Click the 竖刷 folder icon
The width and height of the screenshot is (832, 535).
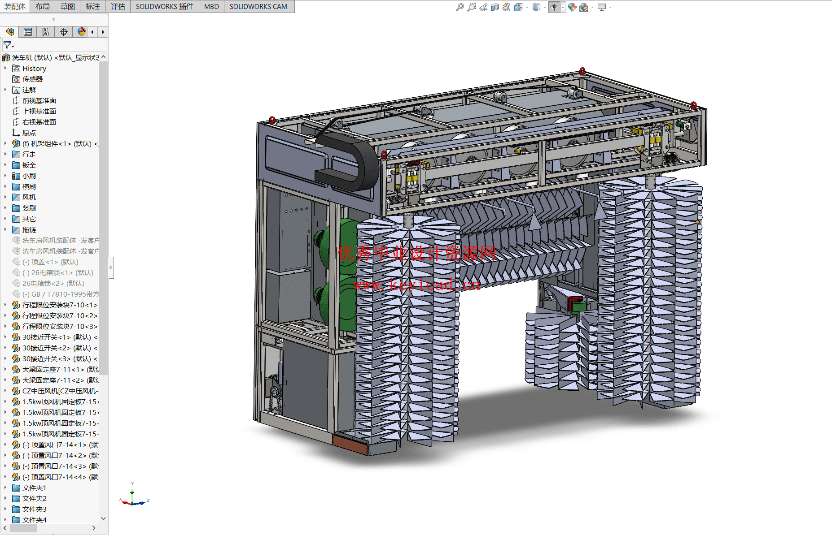(x=16, y=208)
